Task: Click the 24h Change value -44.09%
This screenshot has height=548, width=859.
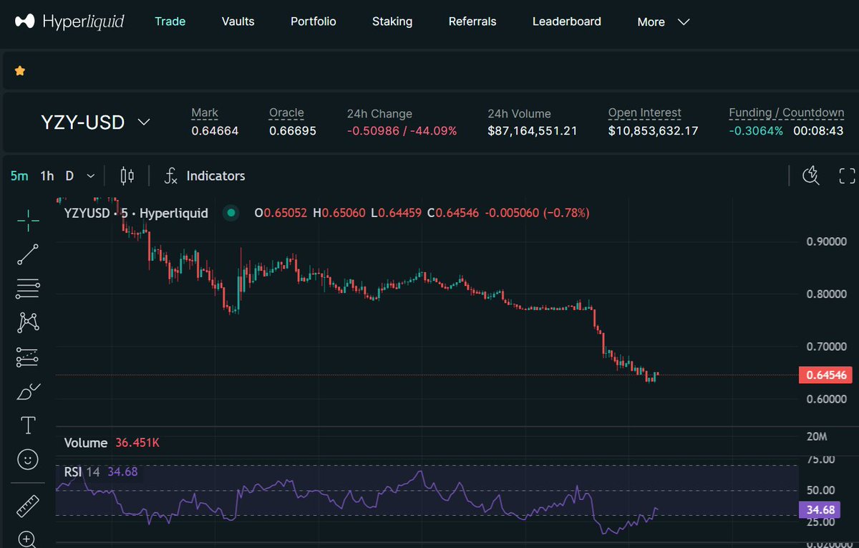Action: point(432,131)
